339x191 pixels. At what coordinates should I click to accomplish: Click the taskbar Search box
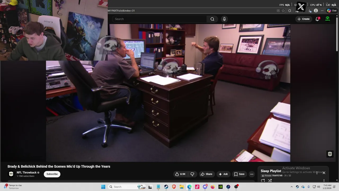coord(127,187)
